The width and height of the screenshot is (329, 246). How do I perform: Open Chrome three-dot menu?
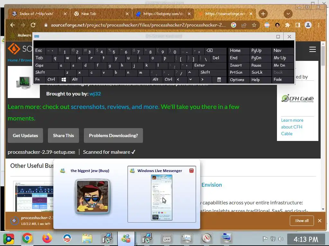coord(319,25)
